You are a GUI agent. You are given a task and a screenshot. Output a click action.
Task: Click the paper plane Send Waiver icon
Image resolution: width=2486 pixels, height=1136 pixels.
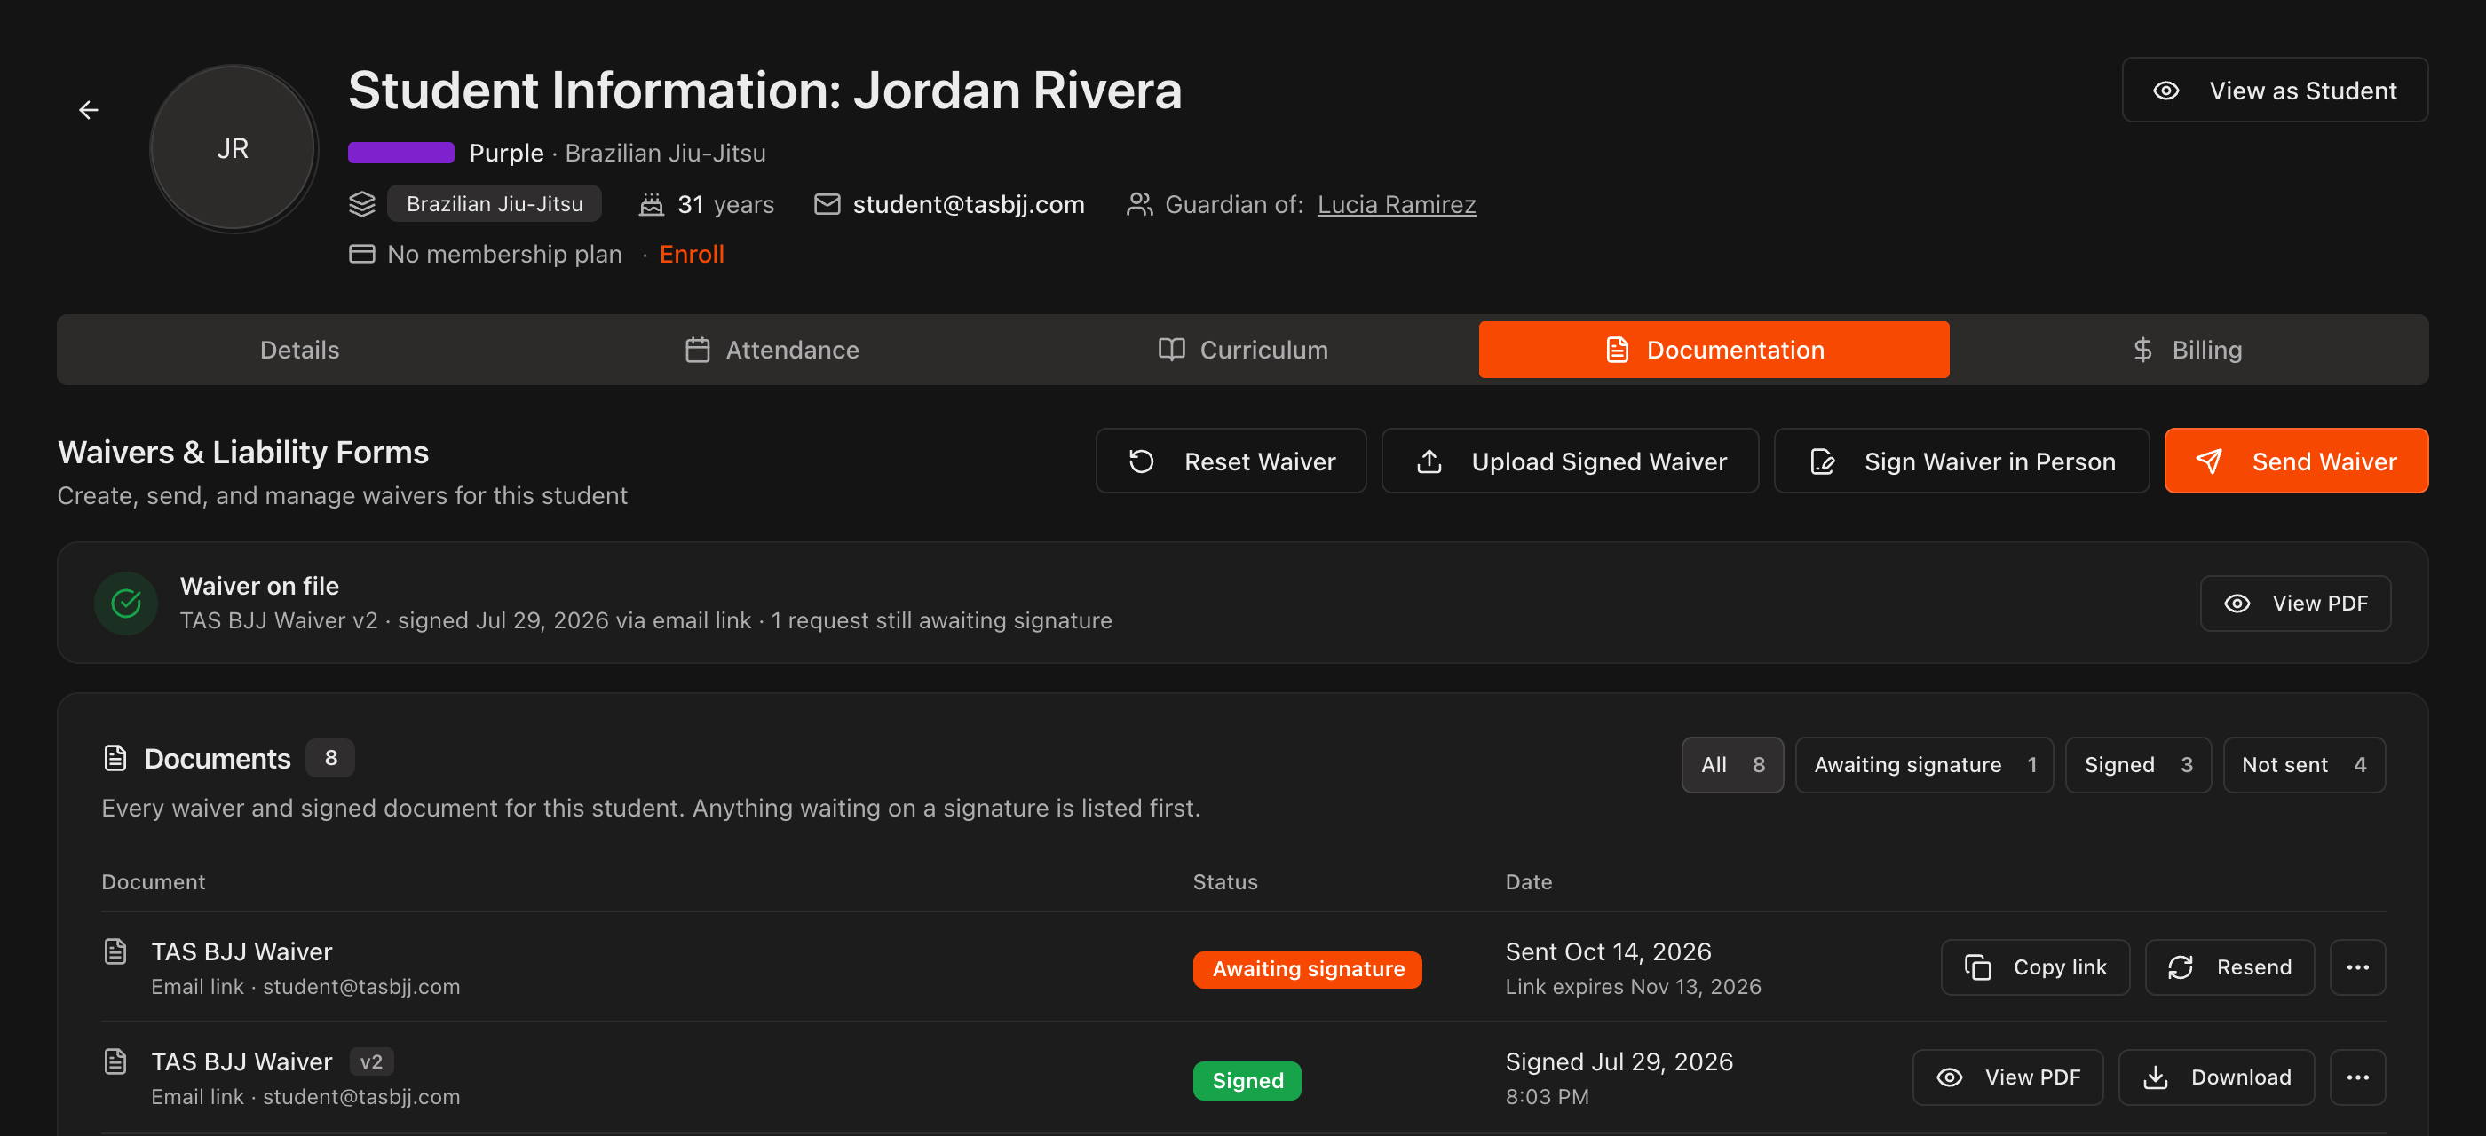(2209, 461)
